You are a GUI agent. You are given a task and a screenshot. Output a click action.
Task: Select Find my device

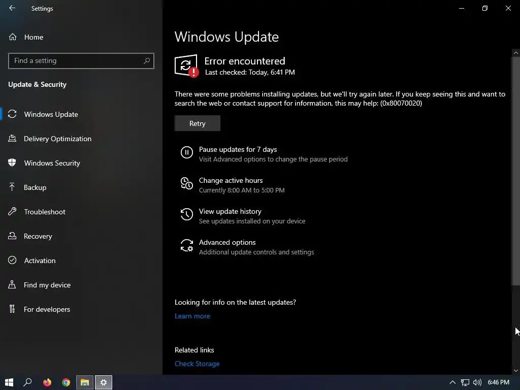coord(81,285)
